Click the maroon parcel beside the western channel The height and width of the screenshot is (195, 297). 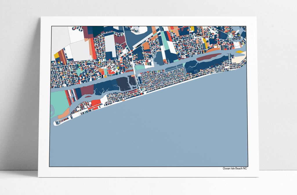[86, 91]
